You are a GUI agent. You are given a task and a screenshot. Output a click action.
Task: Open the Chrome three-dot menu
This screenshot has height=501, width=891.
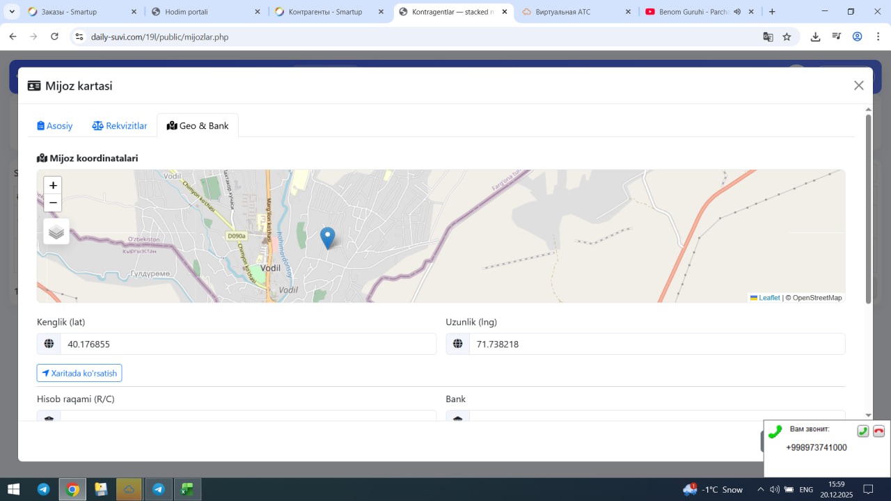[878, 37]
